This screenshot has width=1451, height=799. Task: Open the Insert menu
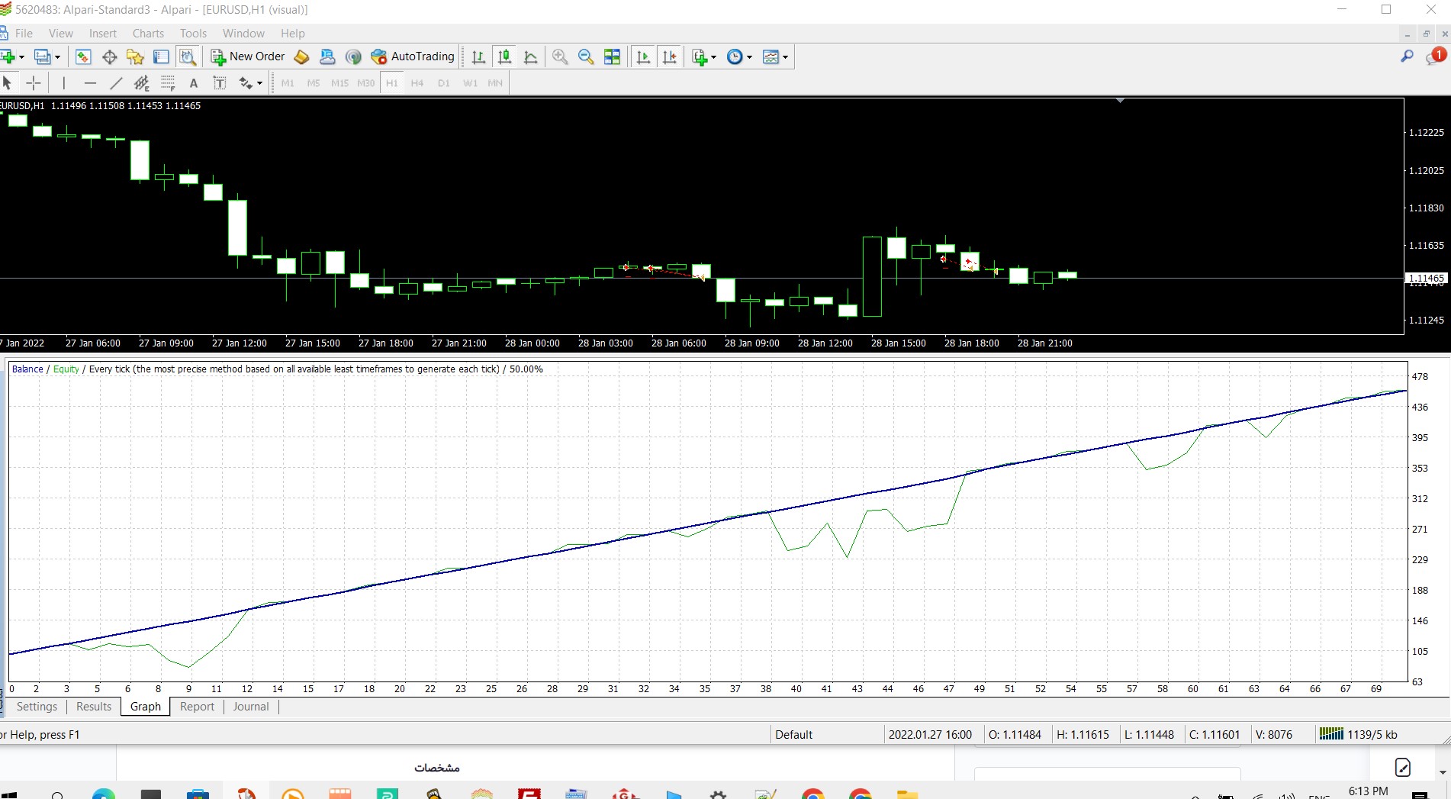tap(103, 34)
